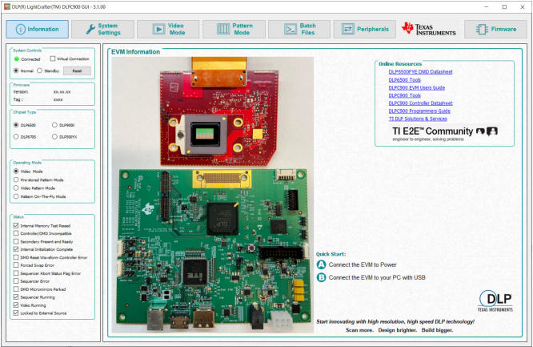Image resolution: width=533 pixels, height=347 pixels.
Task: Toggle DMD Micromirrors Parked checkbox
Action: click(x=16, y=288)
